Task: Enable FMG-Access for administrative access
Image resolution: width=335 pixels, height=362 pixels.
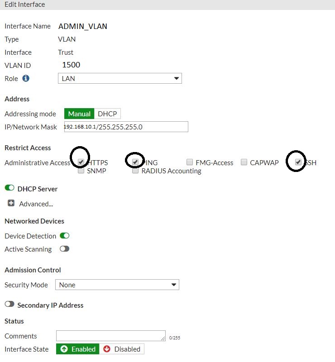Action: [189, 162]
